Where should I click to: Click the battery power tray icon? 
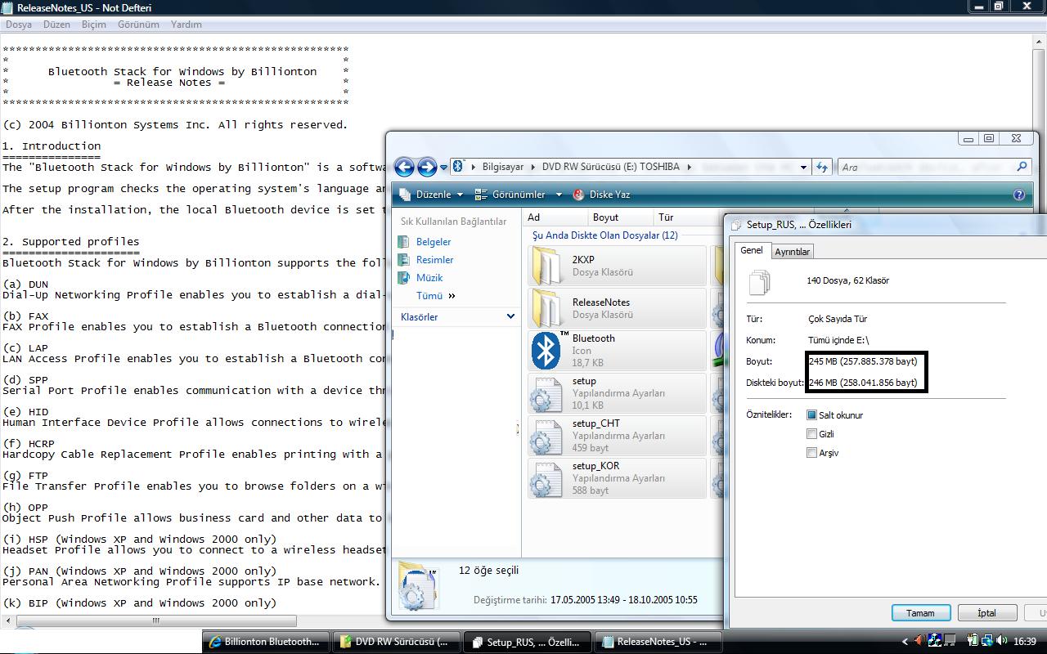tap(973, 641)
